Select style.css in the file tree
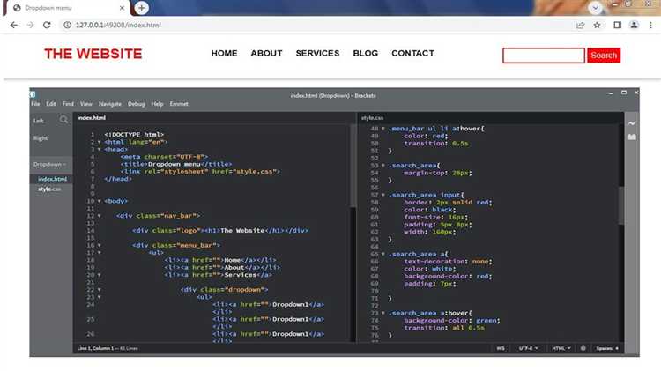The height and width of the screenshot is (371, 661). 49,189
